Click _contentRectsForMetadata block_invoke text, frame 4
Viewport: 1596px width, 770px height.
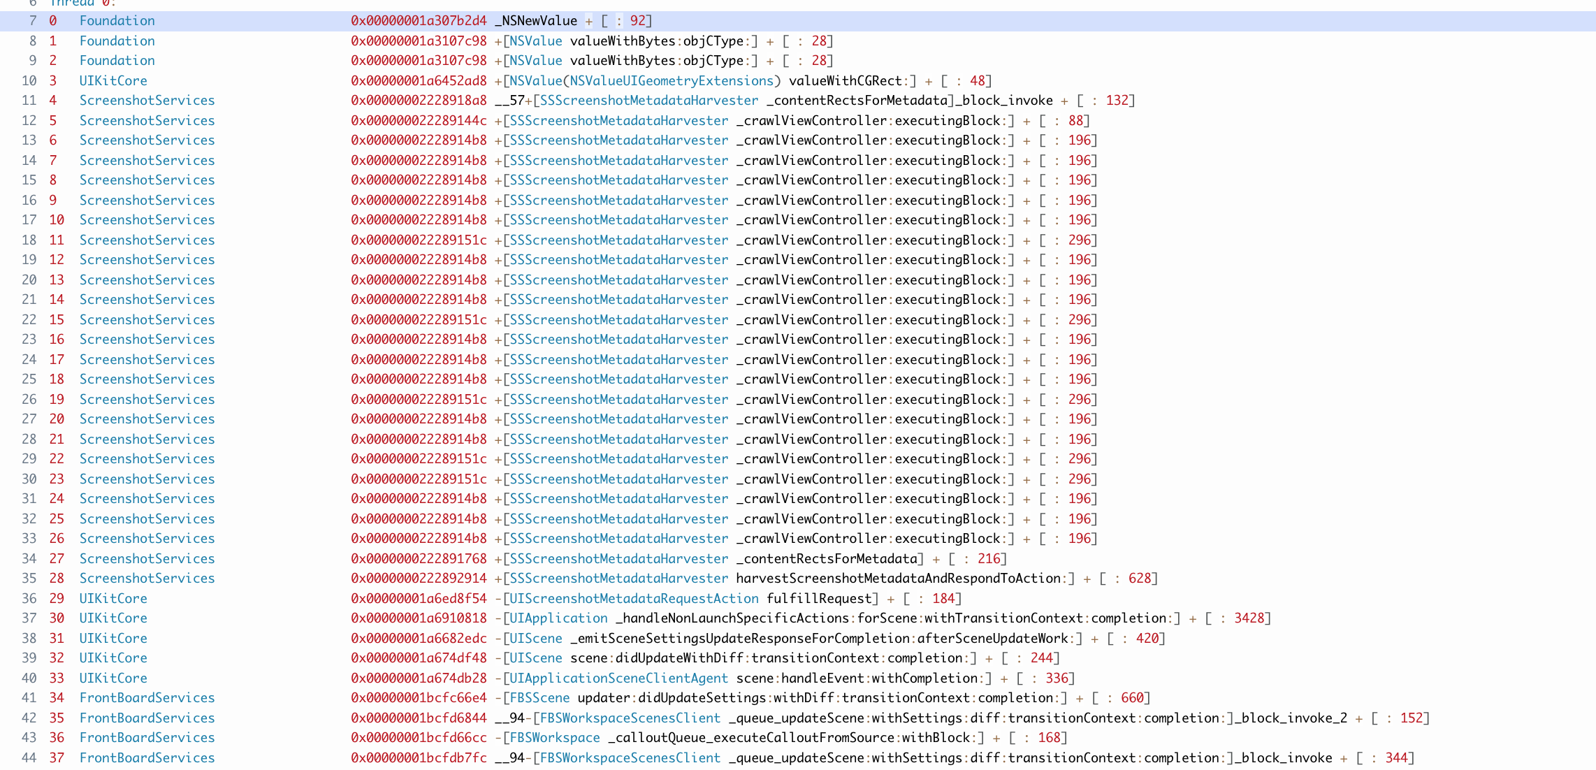[908, 101]
